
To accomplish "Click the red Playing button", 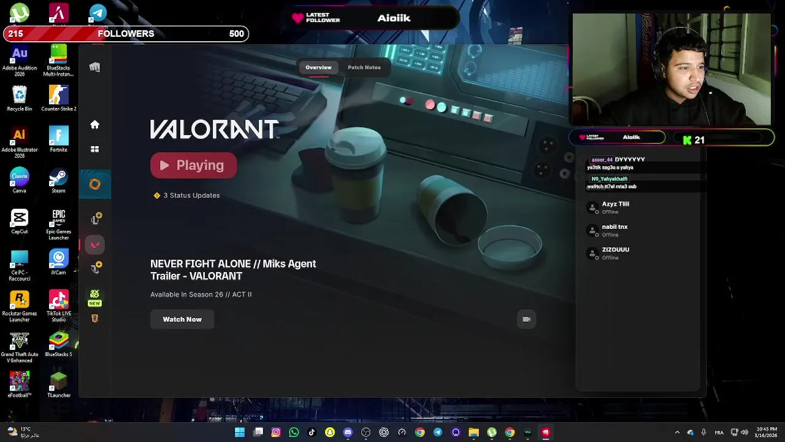I will click(194, 165).
